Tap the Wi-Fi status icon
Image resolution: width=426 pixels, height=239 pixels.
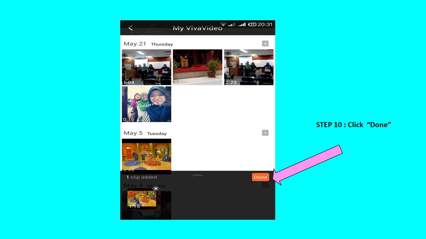[223, 25]
